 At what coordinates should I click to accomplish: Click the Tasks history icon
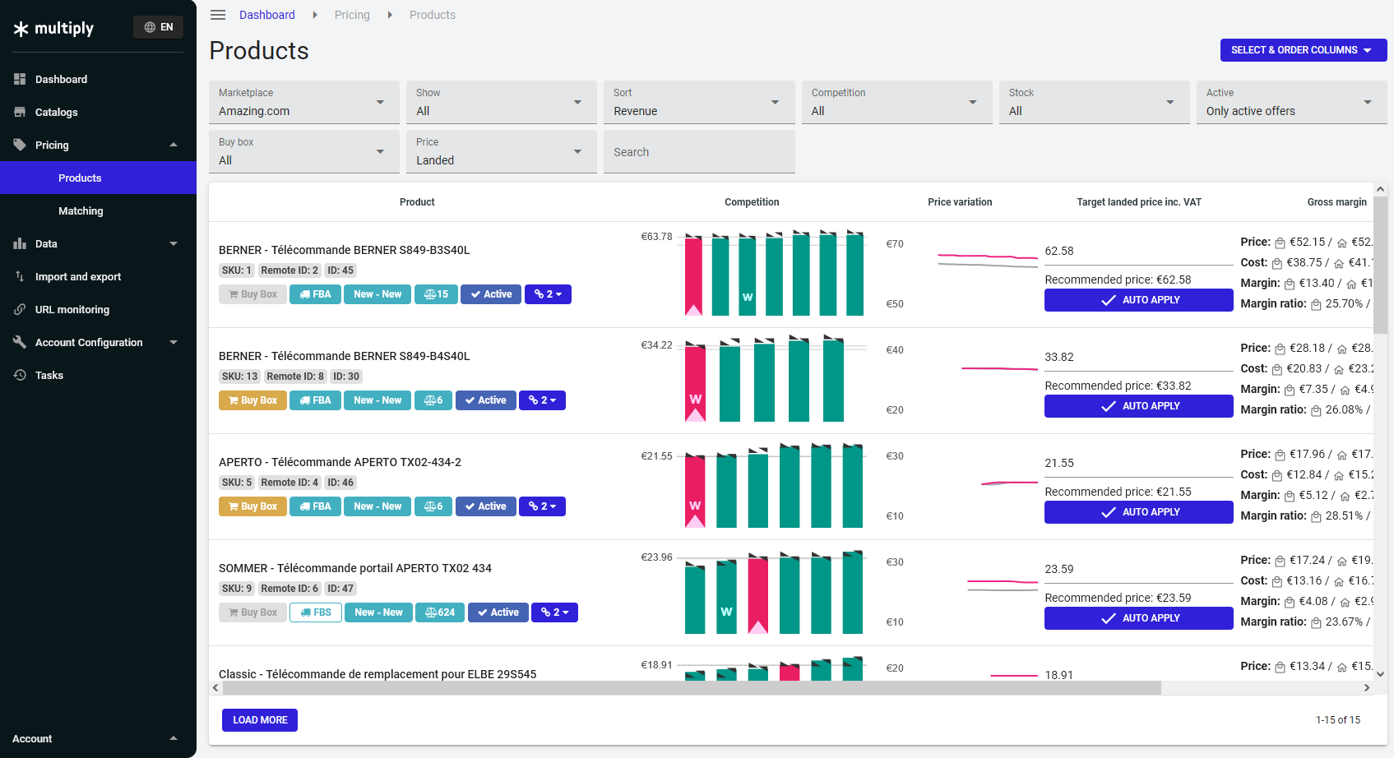[20, 375]
